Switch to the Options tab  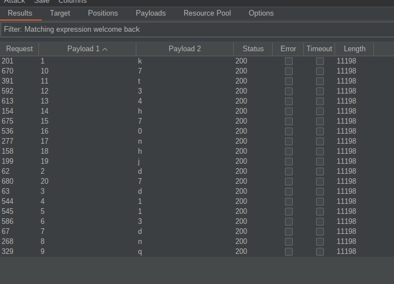tap(261, 13)
